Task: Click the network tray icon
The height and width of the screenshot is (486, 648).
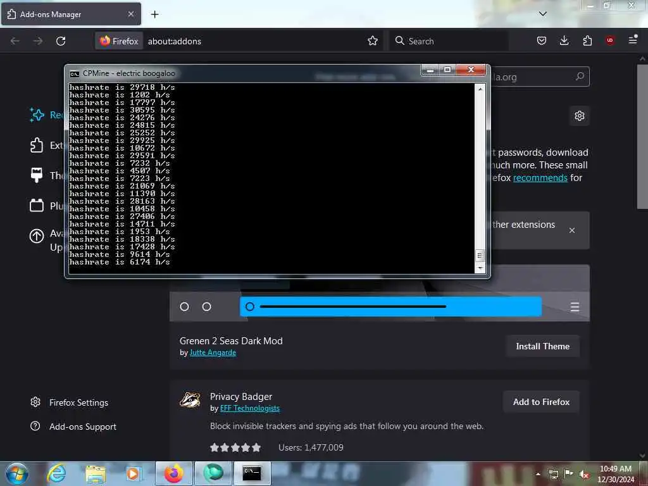Action: pyautogui.click(x=553, y=475)
